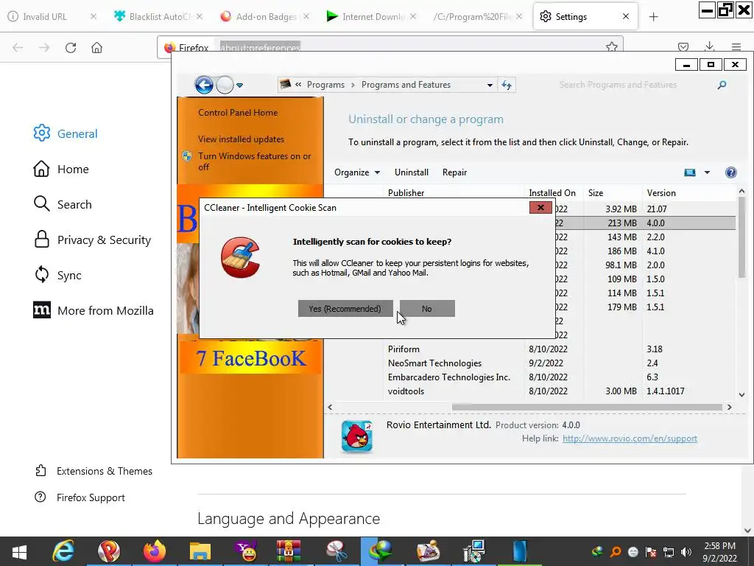Viewport: 754px width, 566px height.
Task: Open Sync settings in Firefox
Action: (x=57, y=276)
